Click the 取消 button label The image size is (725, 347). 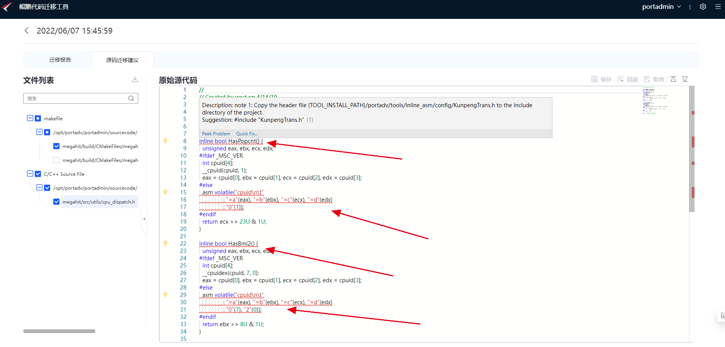point(659,79)
